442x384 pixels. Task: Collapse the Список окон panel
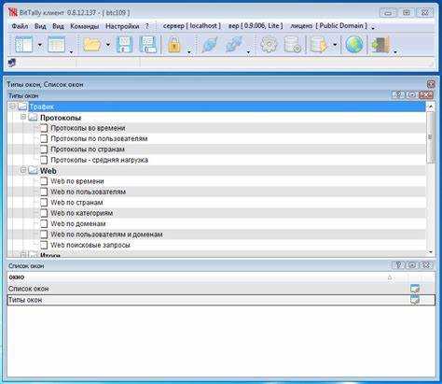click(x=412, y=265)
